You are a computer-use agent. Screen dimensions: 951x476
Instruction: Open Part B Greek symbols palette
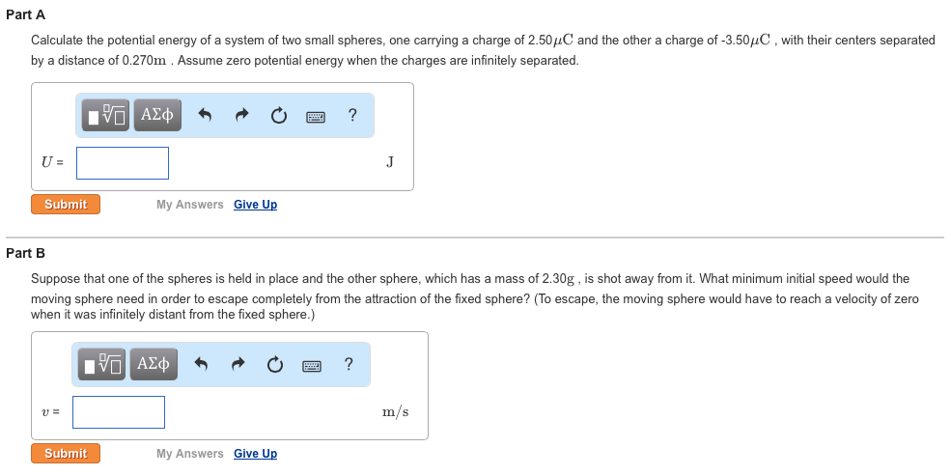click(x=154, y=364)
